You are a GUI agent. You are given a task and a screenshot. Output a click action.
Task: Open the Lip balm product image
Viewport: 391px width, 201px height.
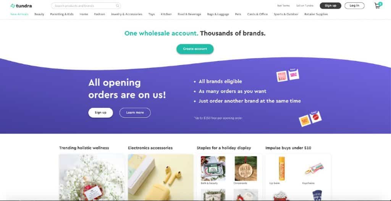coord(282,168)
